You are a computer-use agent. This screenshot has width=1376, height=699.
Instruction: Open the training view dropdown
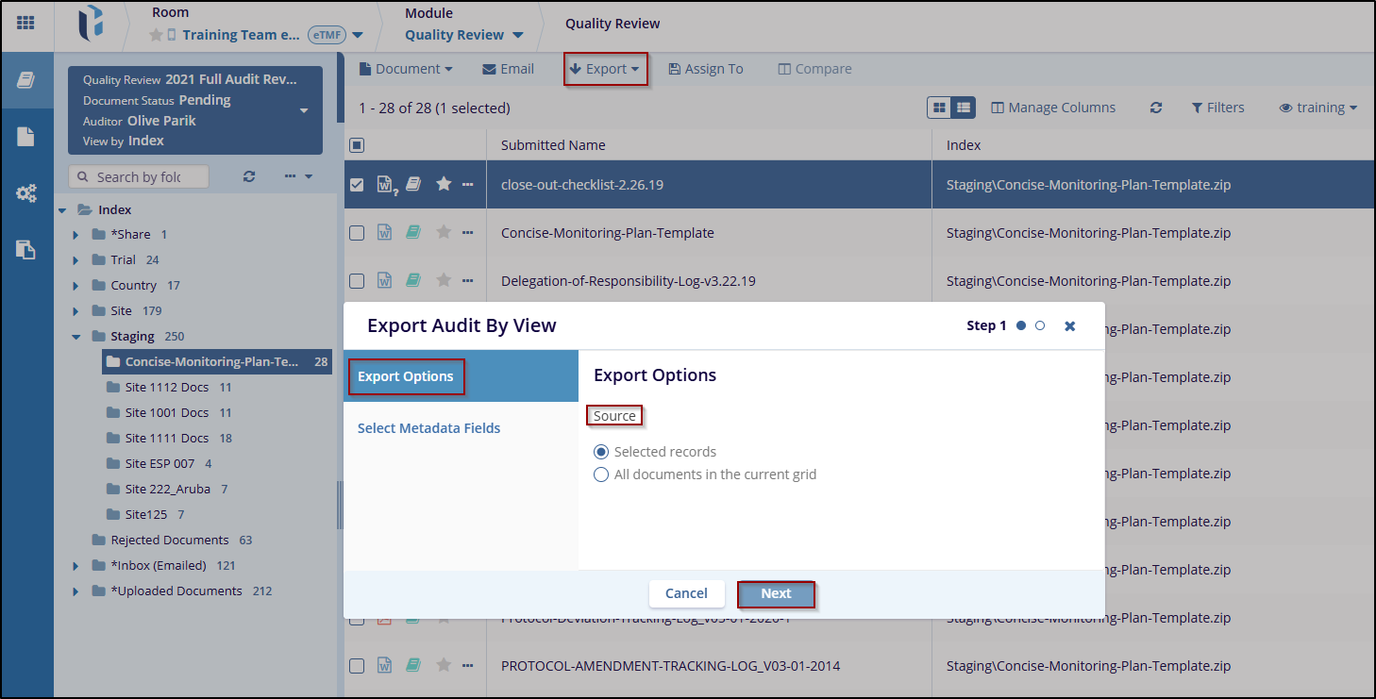point(1318,108)
